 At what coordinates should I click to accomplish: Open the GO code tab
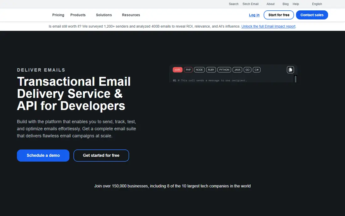(247, 70)
